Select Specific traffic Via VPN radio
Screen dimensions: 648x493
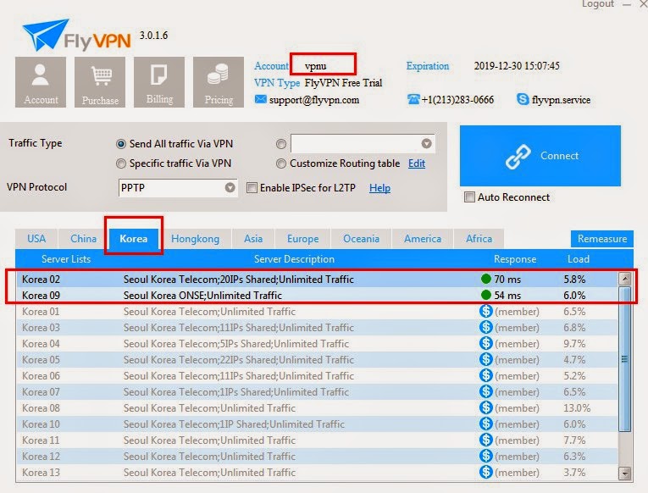120,163
